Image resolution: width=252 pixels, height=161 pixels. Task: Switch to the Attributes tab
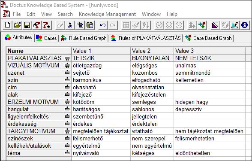pos(18,37)
